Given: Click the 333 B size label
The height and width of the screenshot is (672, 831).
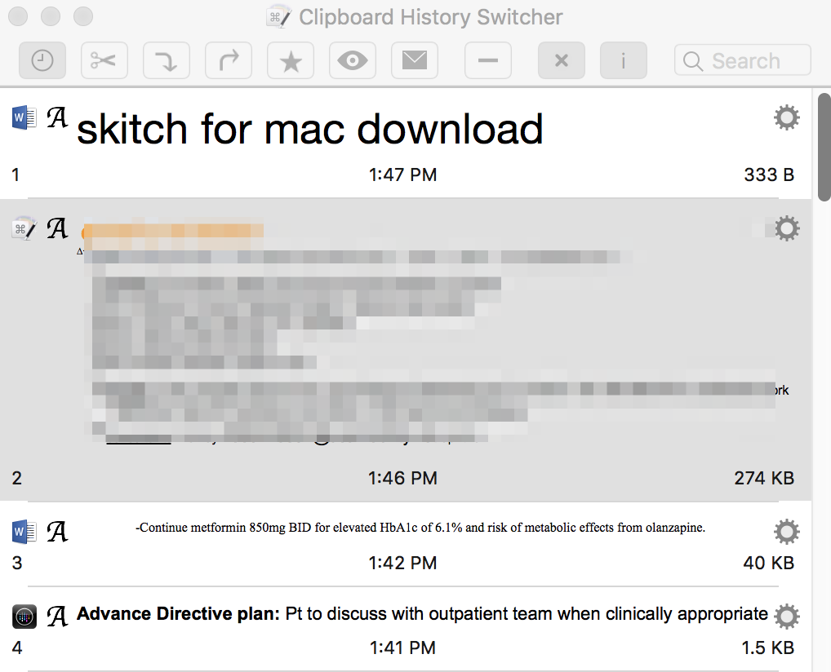Looking at the screenshot, I should click(x=769, y=175).
